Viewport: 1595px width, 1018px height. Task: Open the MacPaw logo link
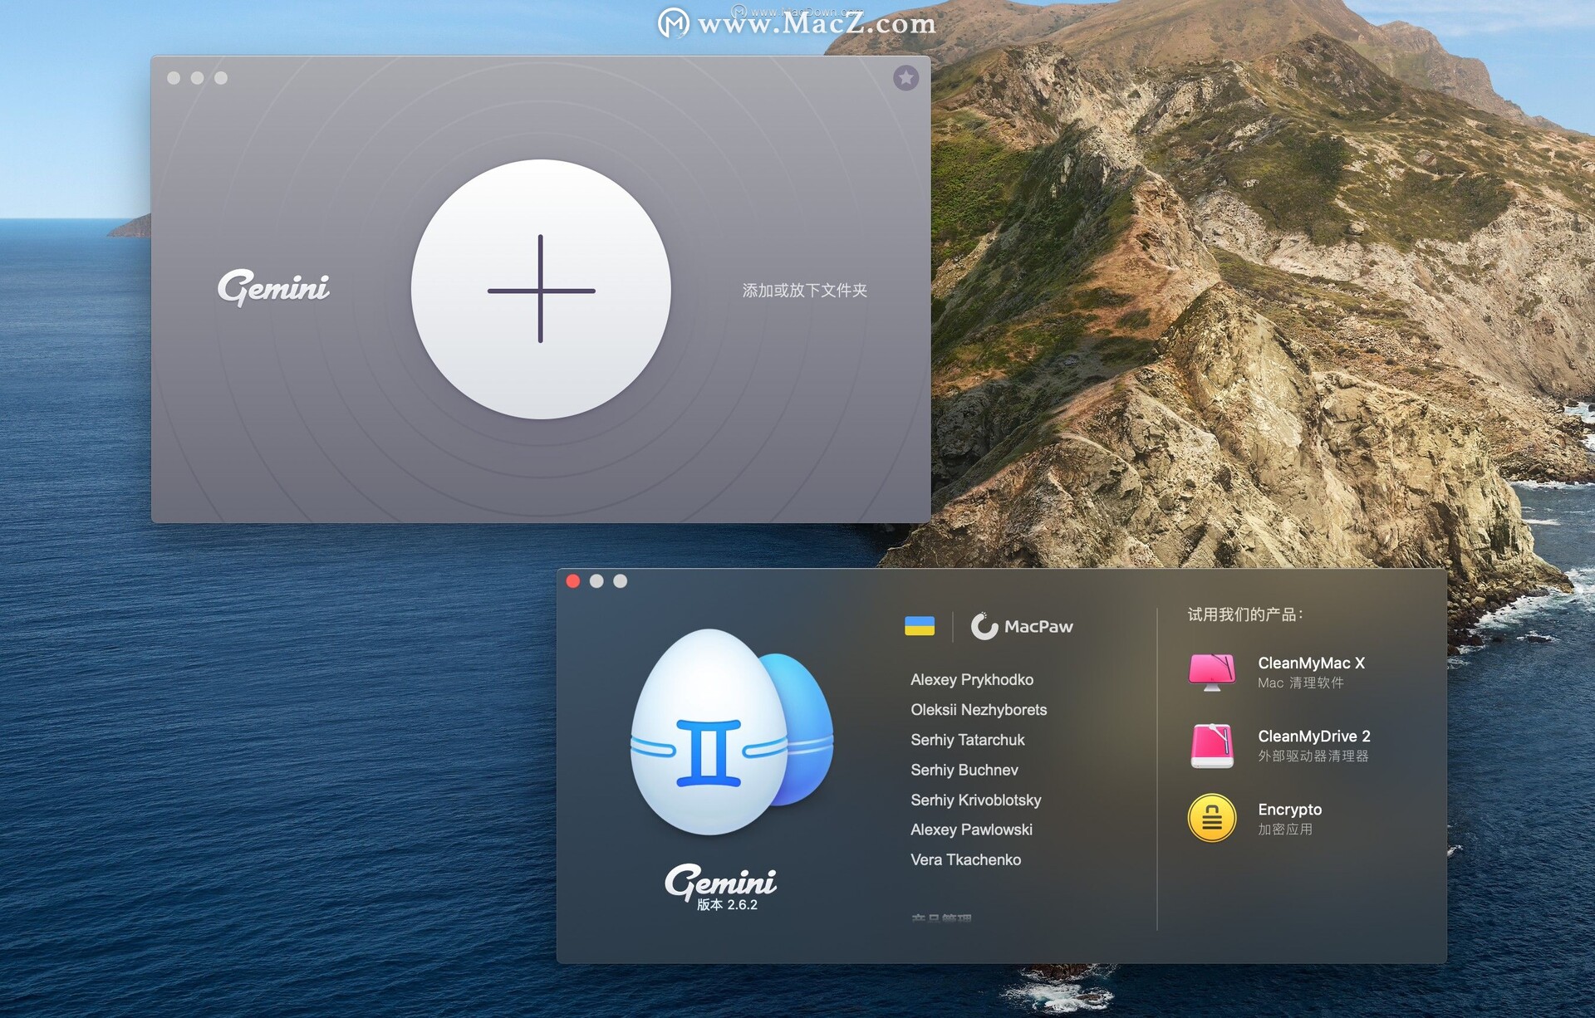point(1022,626)
